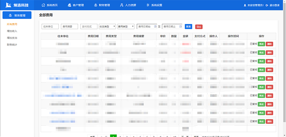Select 财务统计 in the sidebar
This screenshot has height=137, width=286.
12,44
